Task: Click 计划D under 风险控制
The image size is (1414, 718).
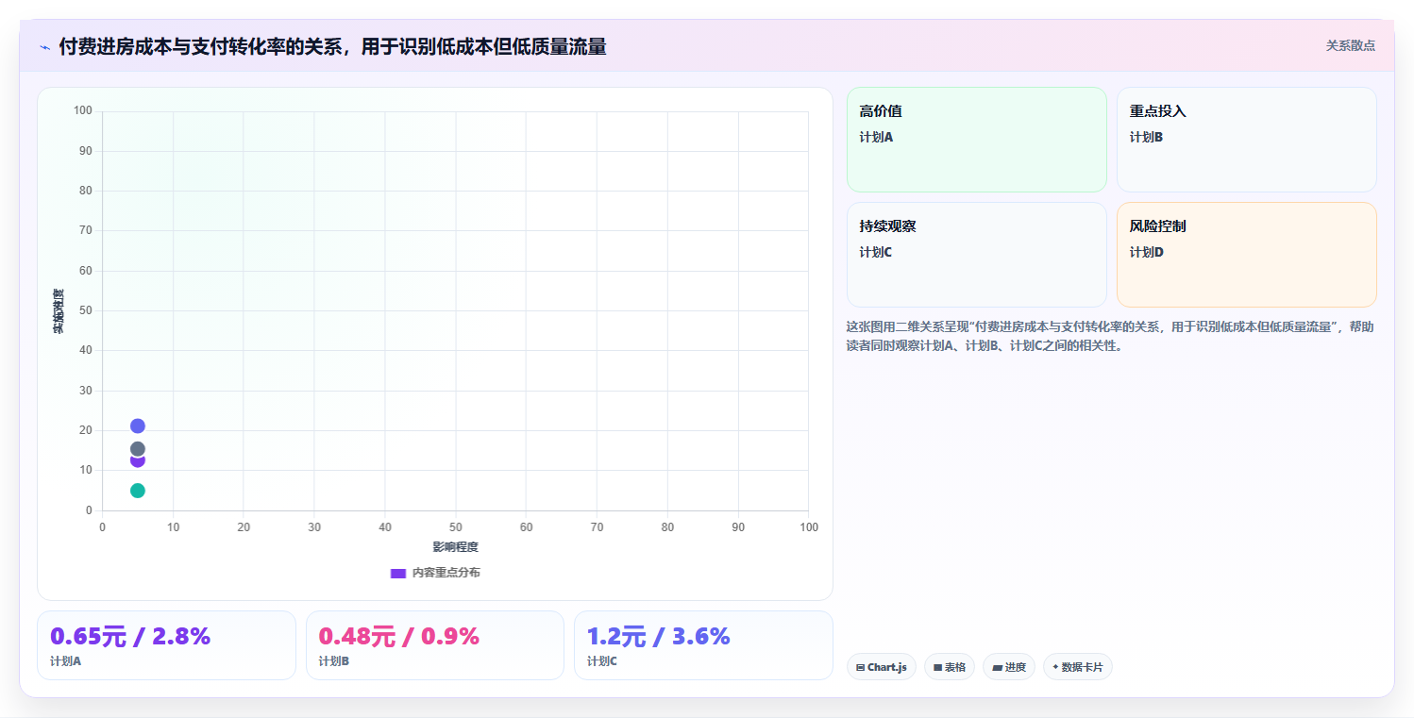Action: (1147, 252)
